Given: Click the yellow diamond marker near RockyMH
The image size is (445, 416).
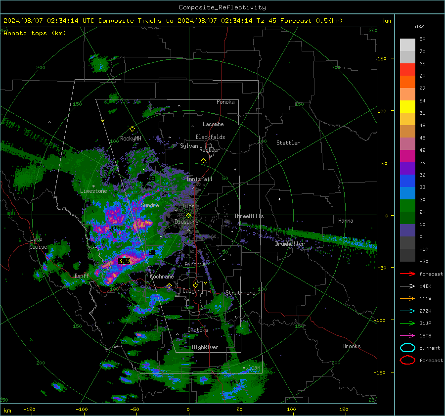Looking at the screenshot, I should pyautogui.click(x=132, y=129).
